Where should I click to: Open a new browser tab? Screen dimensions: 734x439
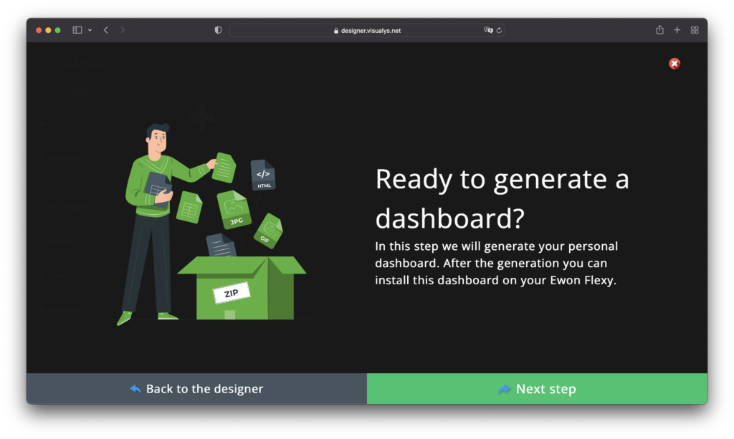[x=677, y=29]
